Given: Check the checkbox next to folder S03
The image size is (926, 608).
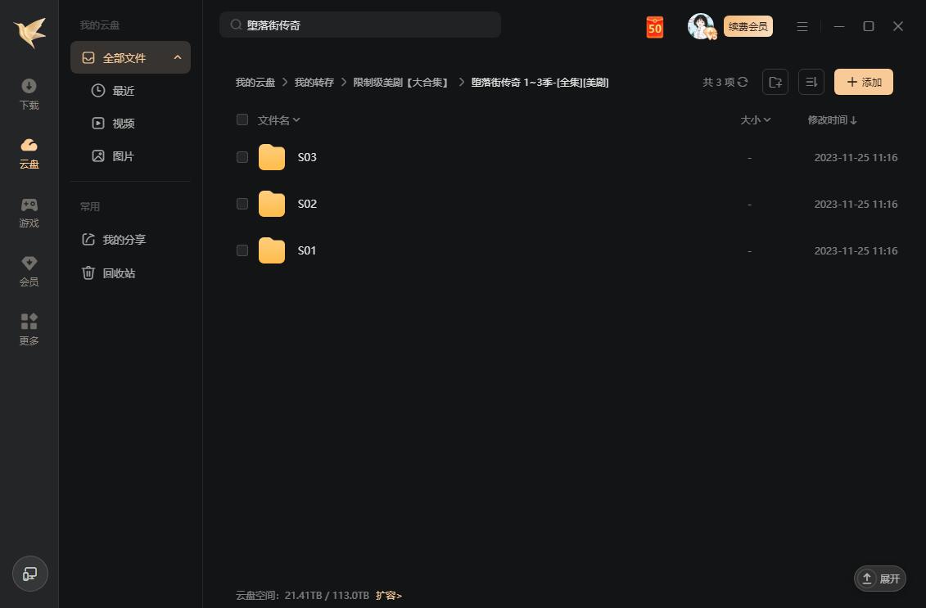Looking at the screenshot, I should point(242,157).
